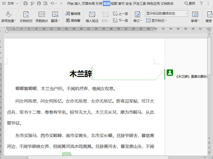Open 字数统计 word count
213x159 pixels.
click(x=42, y=16)
